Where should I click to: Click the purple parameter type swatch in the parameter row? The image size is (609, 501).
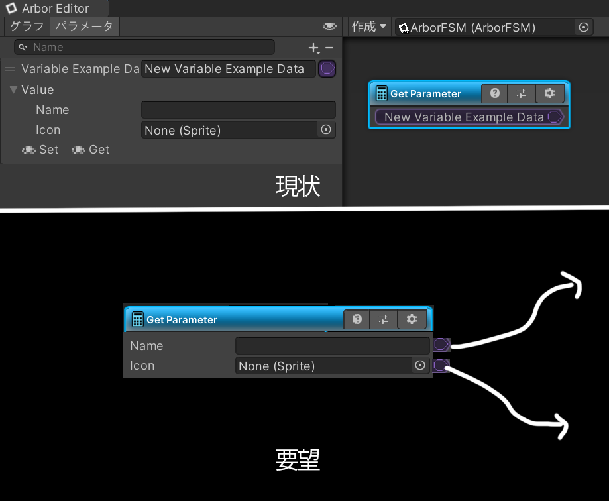[x=327, y=69]
